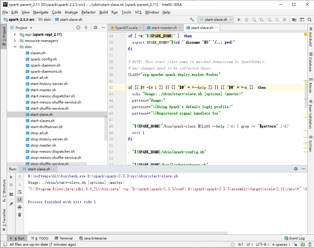314x248 pixels.
Task: Click the Project tree vertical scrollbar
Action: click(106, 128)
